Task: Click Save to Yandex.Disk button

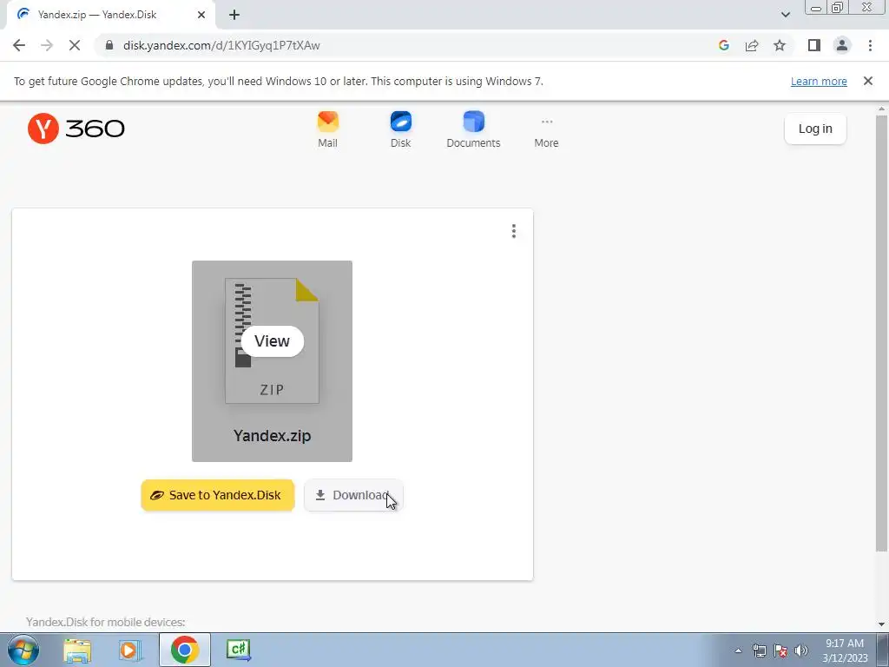Action: click(x=218, y=495)
